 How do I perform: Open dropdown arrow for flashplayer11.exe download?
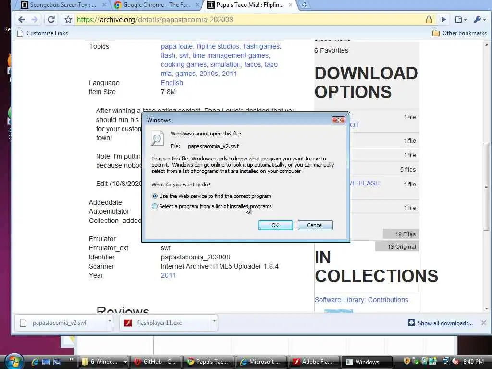(x=214, y=321)
